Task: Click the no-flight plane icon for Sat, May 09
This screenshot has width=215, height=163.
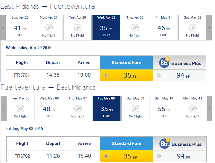Action: (135, 109)
